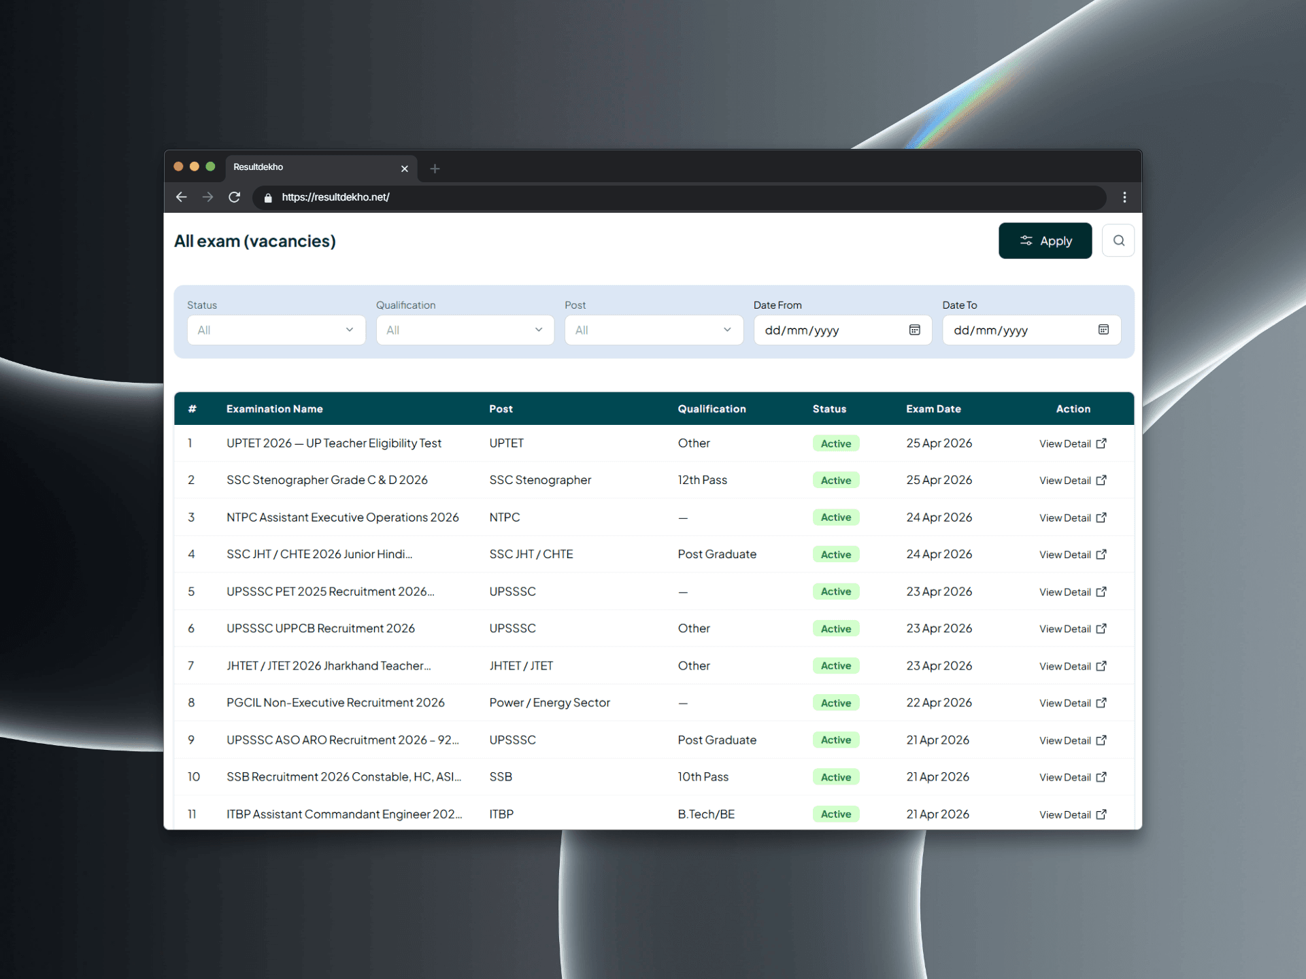Click browser forward arrow
The image size is (1306, 979).
pyautogui.click(x=207, y=197)
